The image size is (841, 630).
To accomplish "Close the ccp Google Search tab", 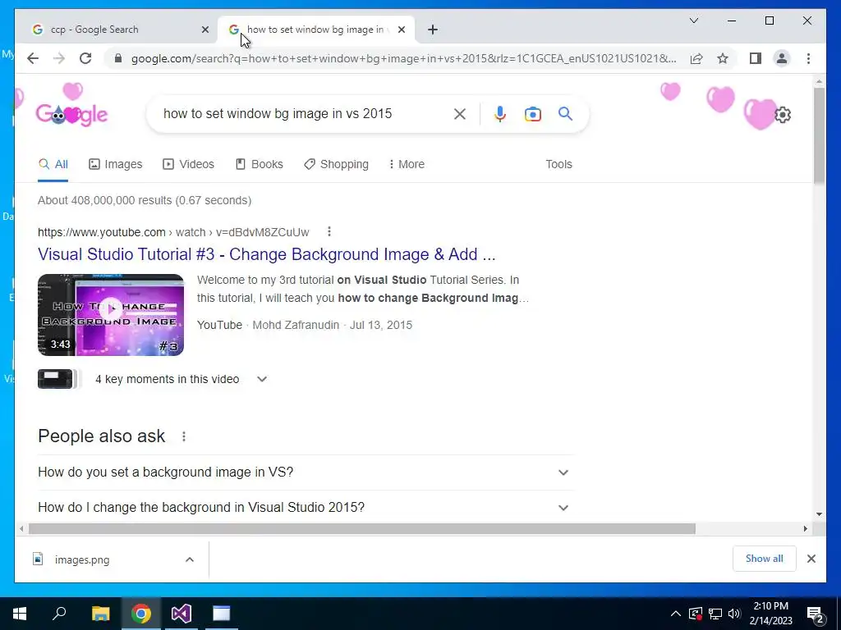I will tap(205, 30).
